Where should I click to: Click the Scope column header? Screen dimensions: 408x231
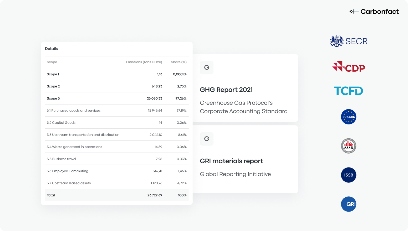[x=52, y=62]
